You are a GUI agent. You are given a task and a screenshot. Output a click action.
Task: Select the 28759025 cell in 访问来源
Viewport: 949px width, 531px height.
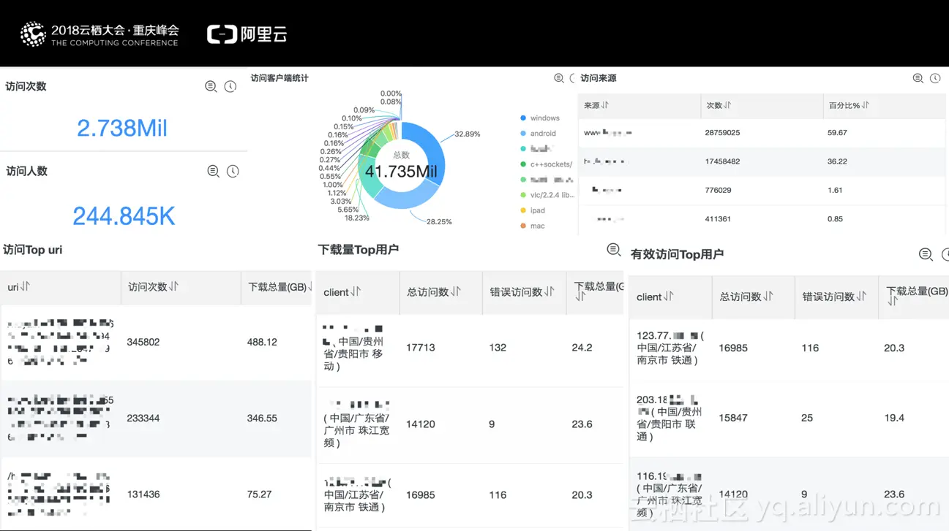722,133
